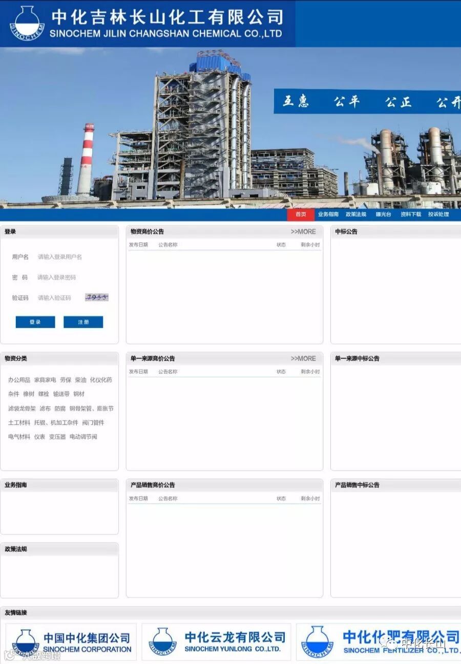
Task: Select the 变压器 category
Action: point(57,437)
